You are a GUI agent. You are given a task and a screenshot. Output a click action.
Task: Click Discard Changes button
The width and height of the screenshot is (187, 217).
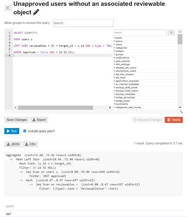[147, 120]
